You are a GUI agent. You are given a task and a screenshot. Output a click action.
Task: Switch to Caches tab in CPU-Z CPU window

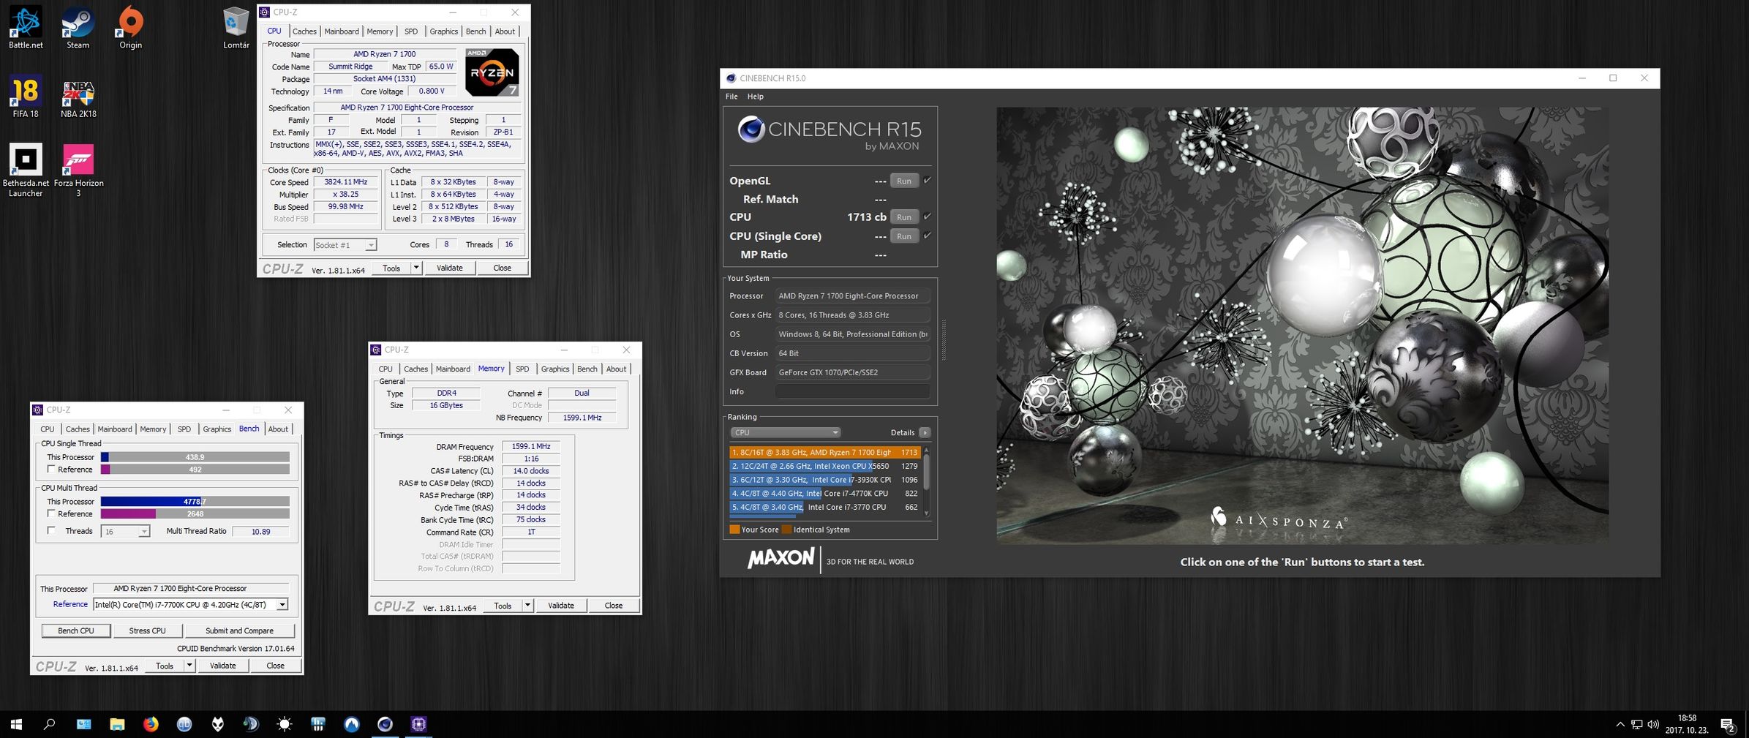coord(304,31)
